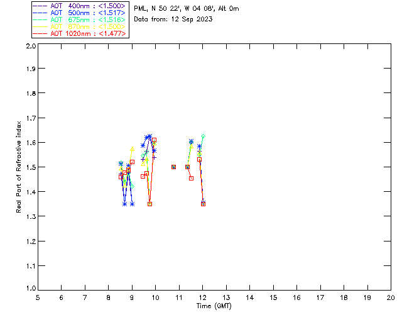Click the x-axis tick label 20
This screenshot has width=402, height=322.
(391, 297)
